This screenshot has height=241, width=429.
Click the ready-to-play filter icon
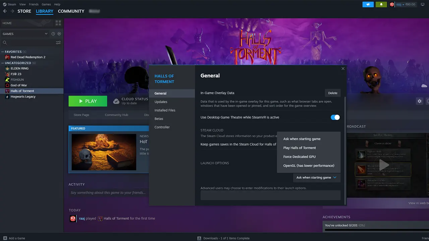(x=59, y=34)
